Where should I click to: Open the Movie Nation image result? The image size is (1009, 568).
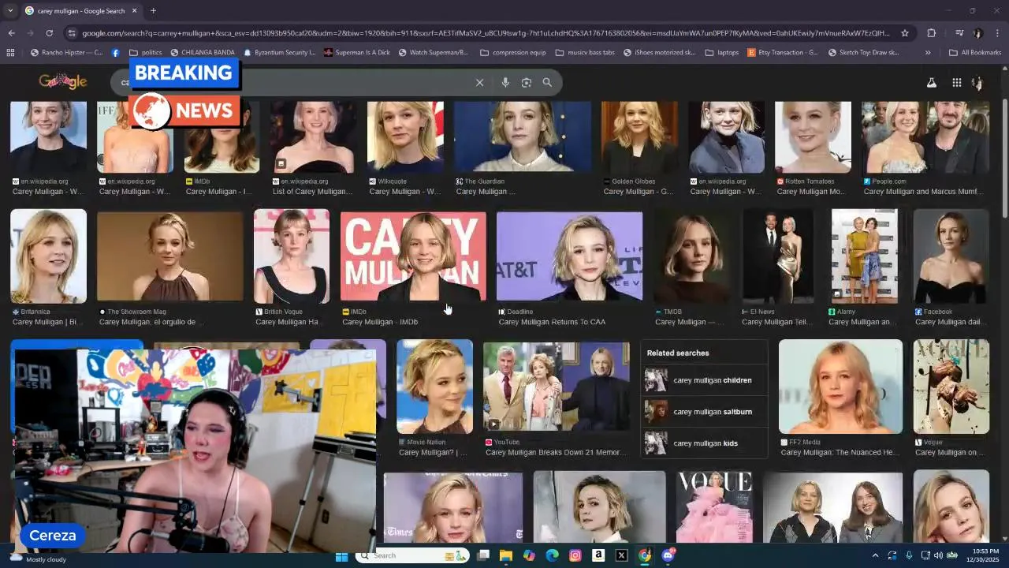tap(434, 387)
